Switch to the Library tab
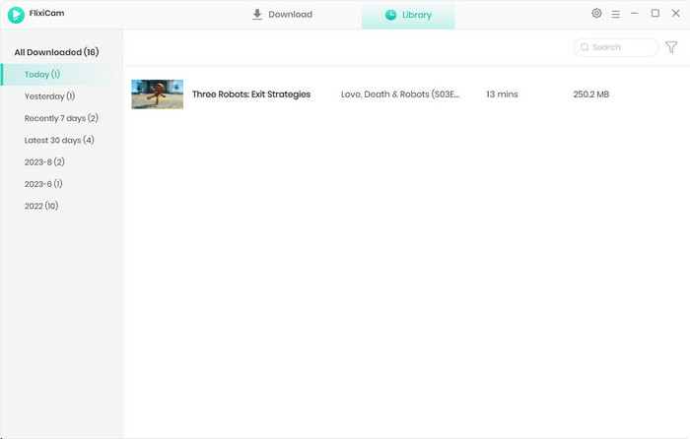The image size is (690, 439). (x=408, y=15)
